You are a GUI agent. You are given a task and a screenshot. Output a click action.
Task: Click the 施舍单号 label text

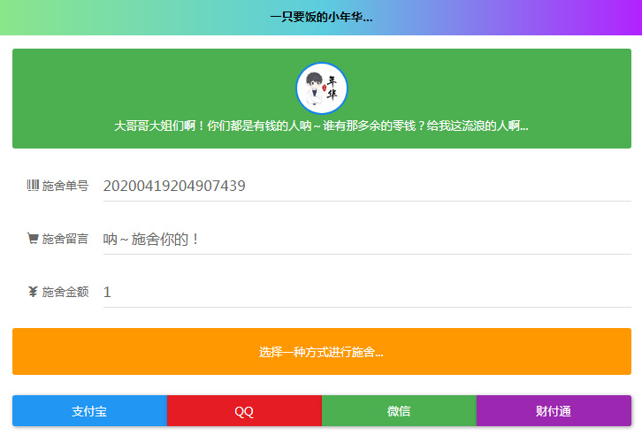point(65,186)
